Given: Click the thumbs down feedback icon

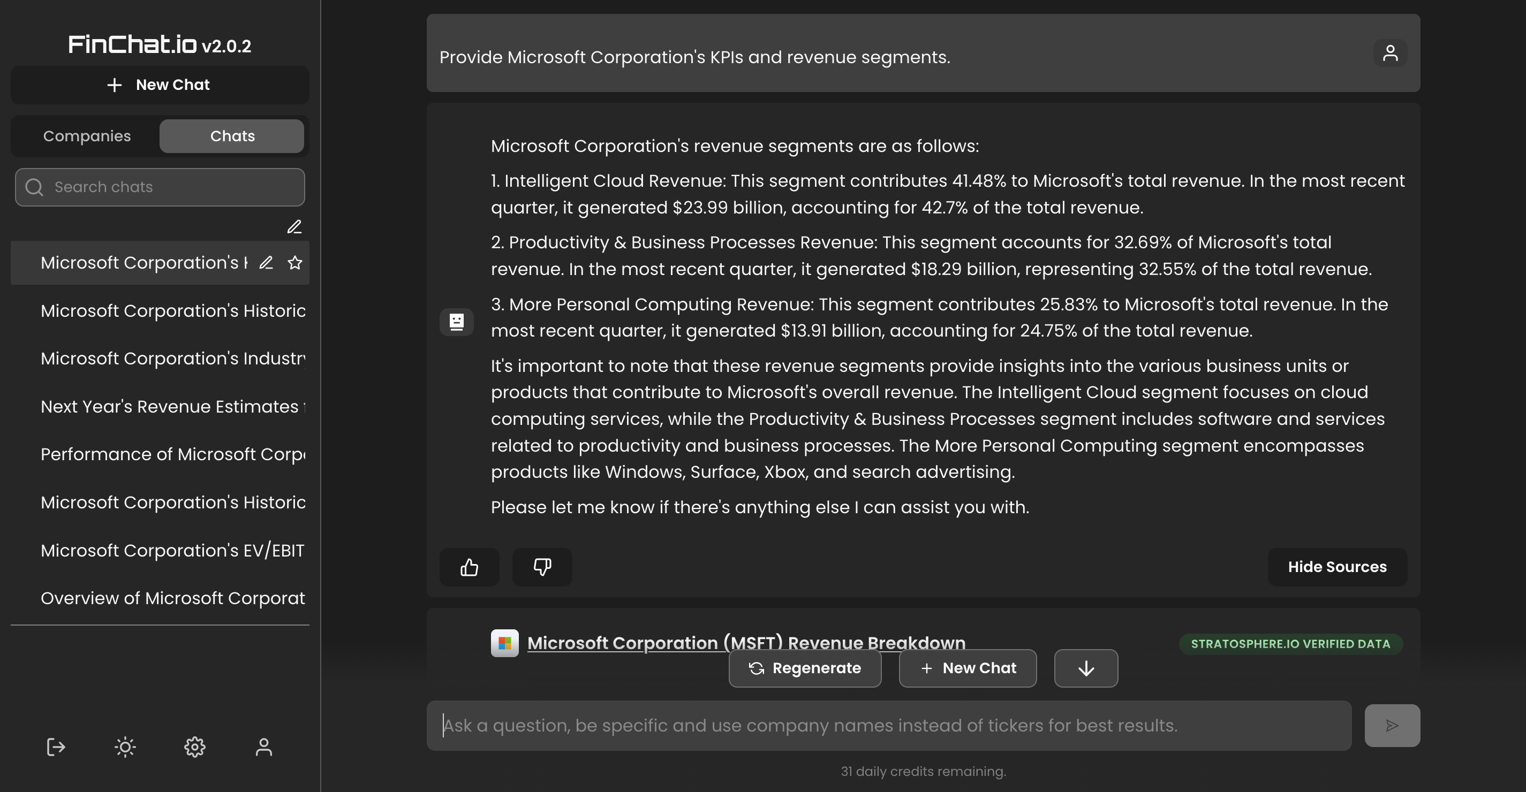Looking at the screenshot, I should pyautogui.click(x=542, y=566).
